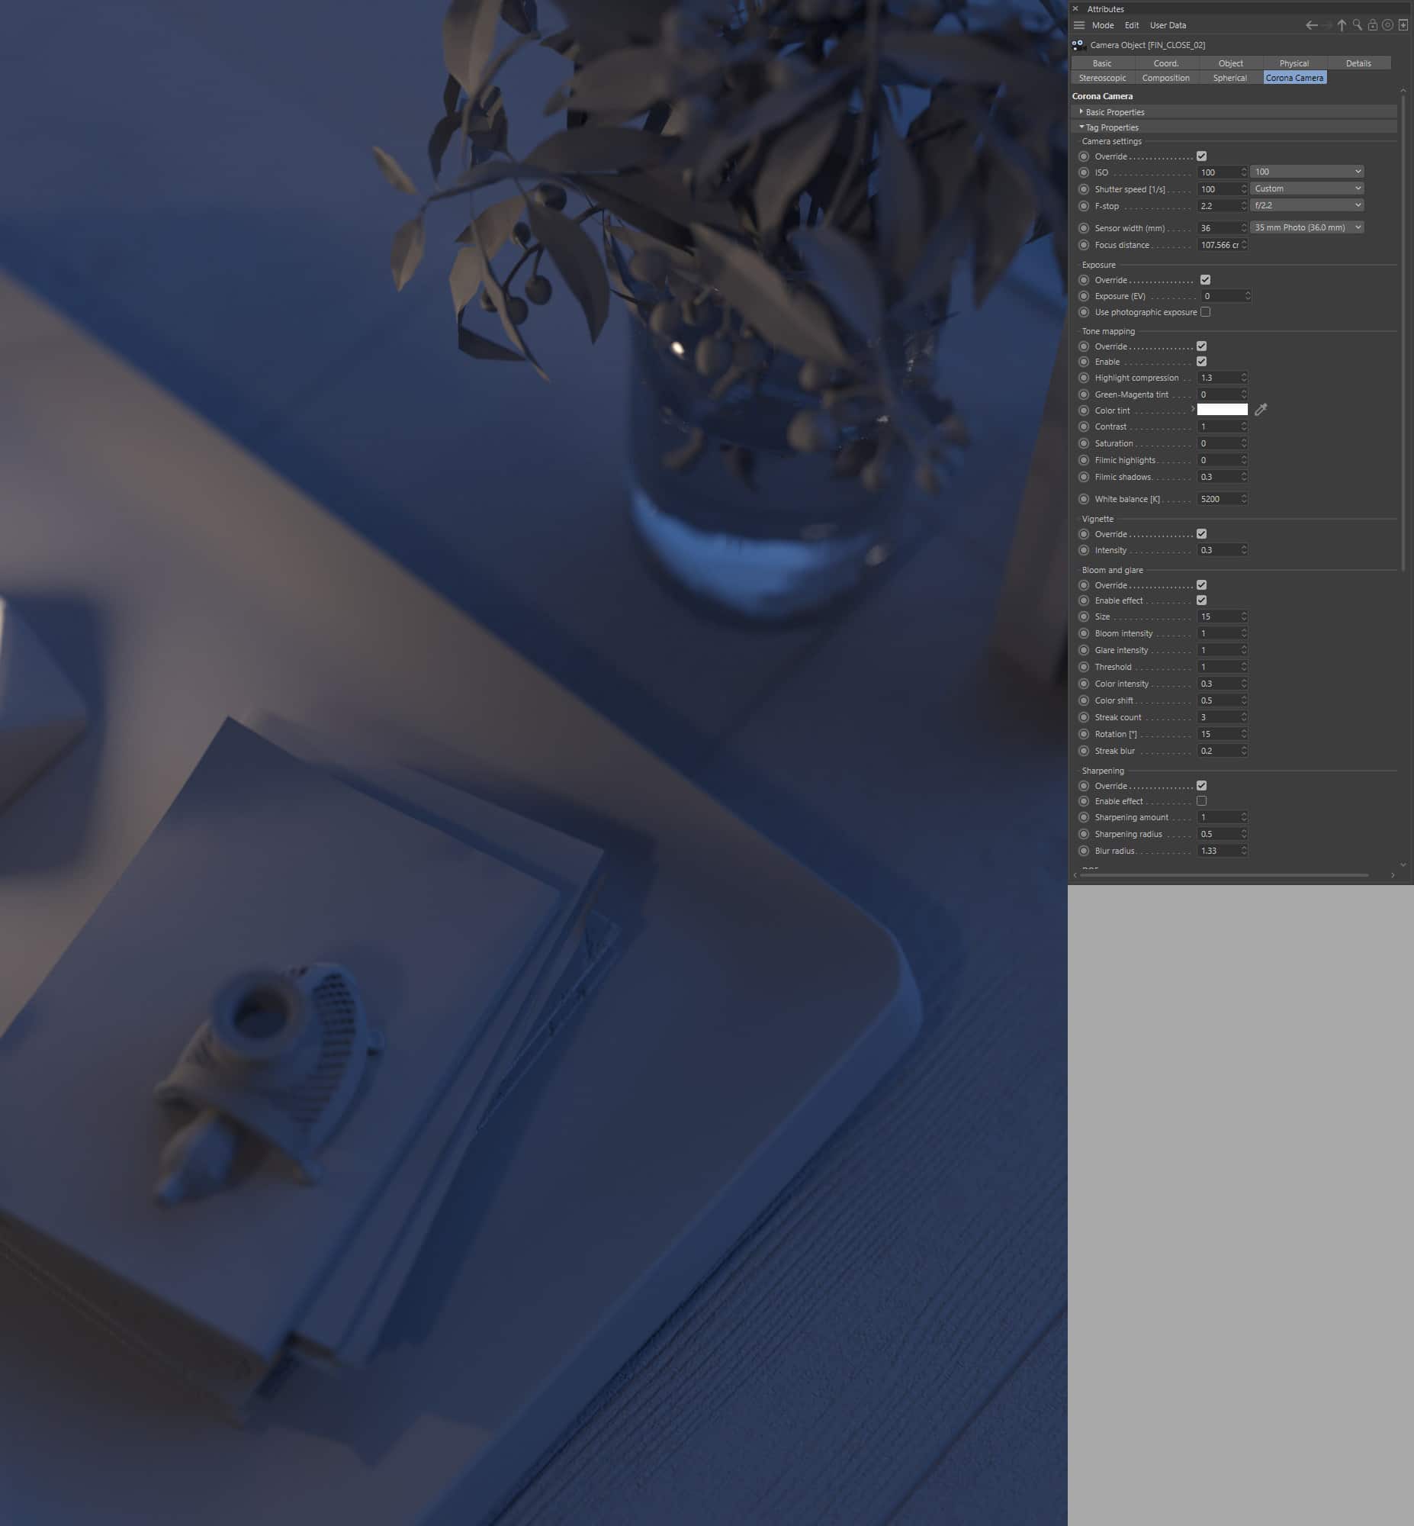
Task: Open the Attributes panel hamburger menu
Action: pyautogui.click(x=1079, y=25)
